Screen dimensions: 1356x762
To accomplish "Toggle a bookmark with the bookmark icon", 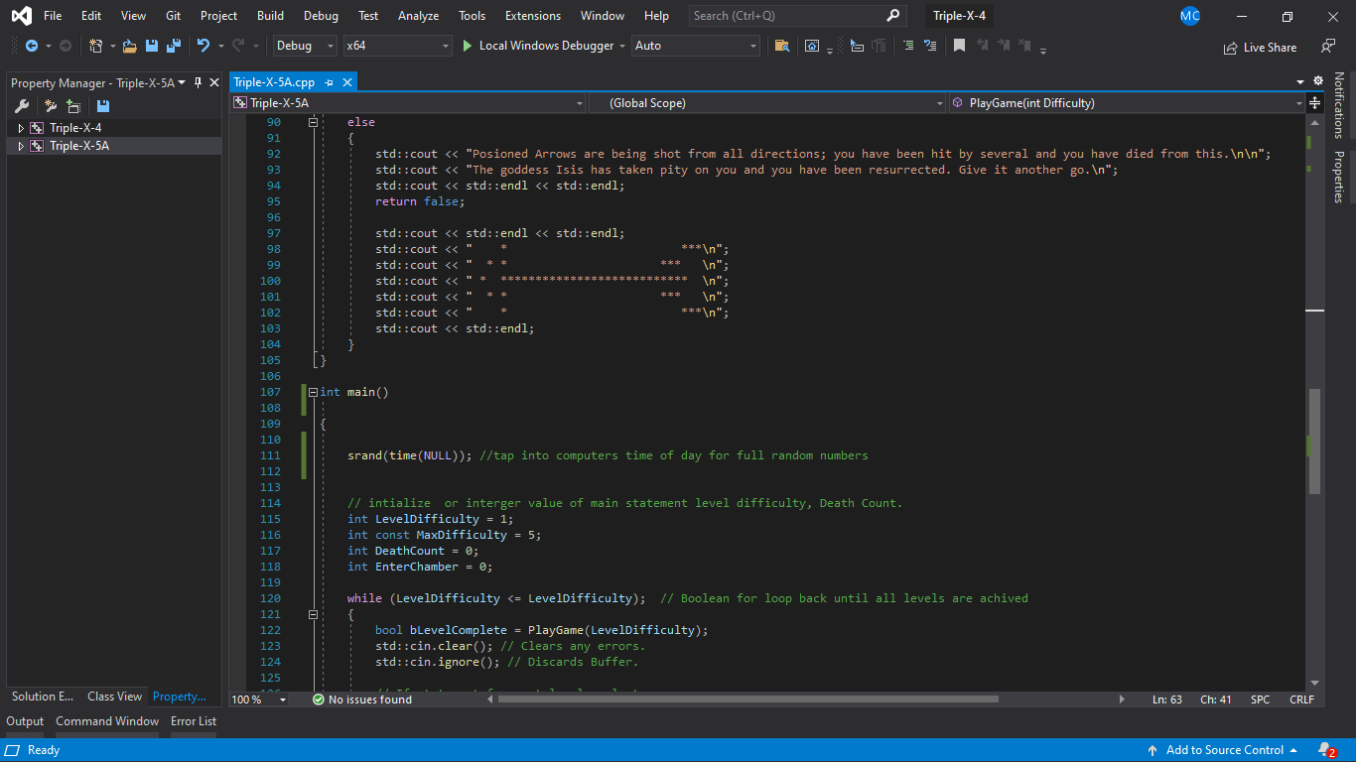I will 959,46.
